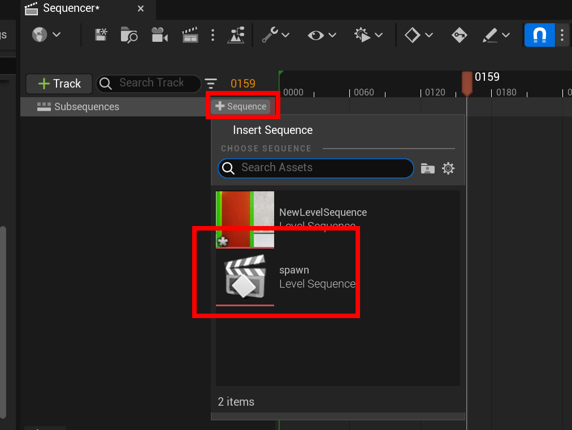
Task: Click the add Track button
Action: (59, 84)
